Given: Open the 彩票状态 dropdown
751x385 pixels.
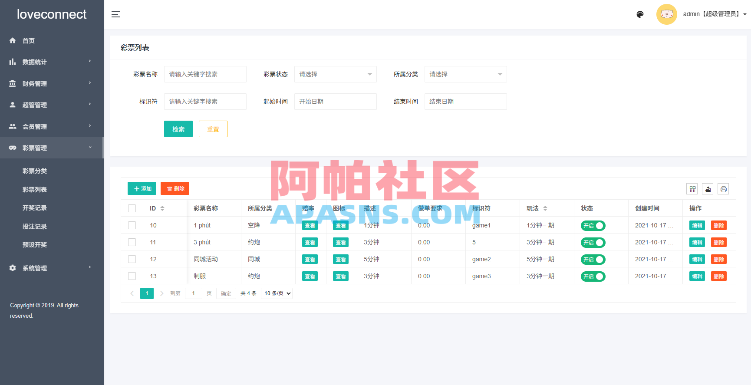Looking at the screenshot, I should [336, 74].
